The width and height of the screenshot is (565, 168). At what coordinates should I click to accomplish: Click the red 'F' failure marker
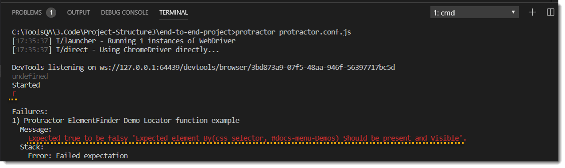click(x=14, y=94)
